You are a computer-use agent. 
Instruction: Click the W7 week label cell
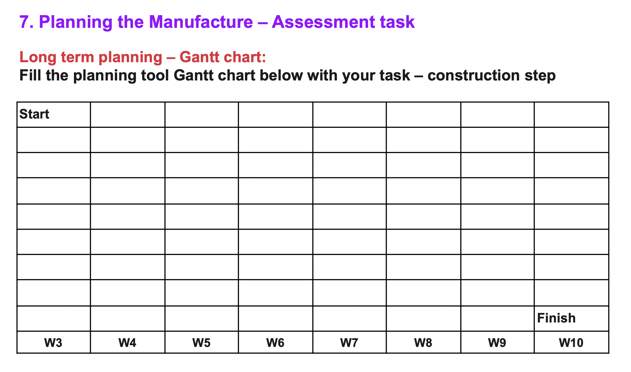349,342
